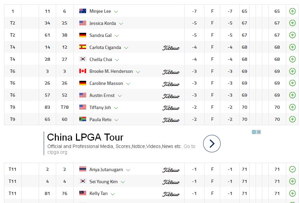Expand Tiffany Joh's row chevron
300x203 pixels.
coord(116,108)
